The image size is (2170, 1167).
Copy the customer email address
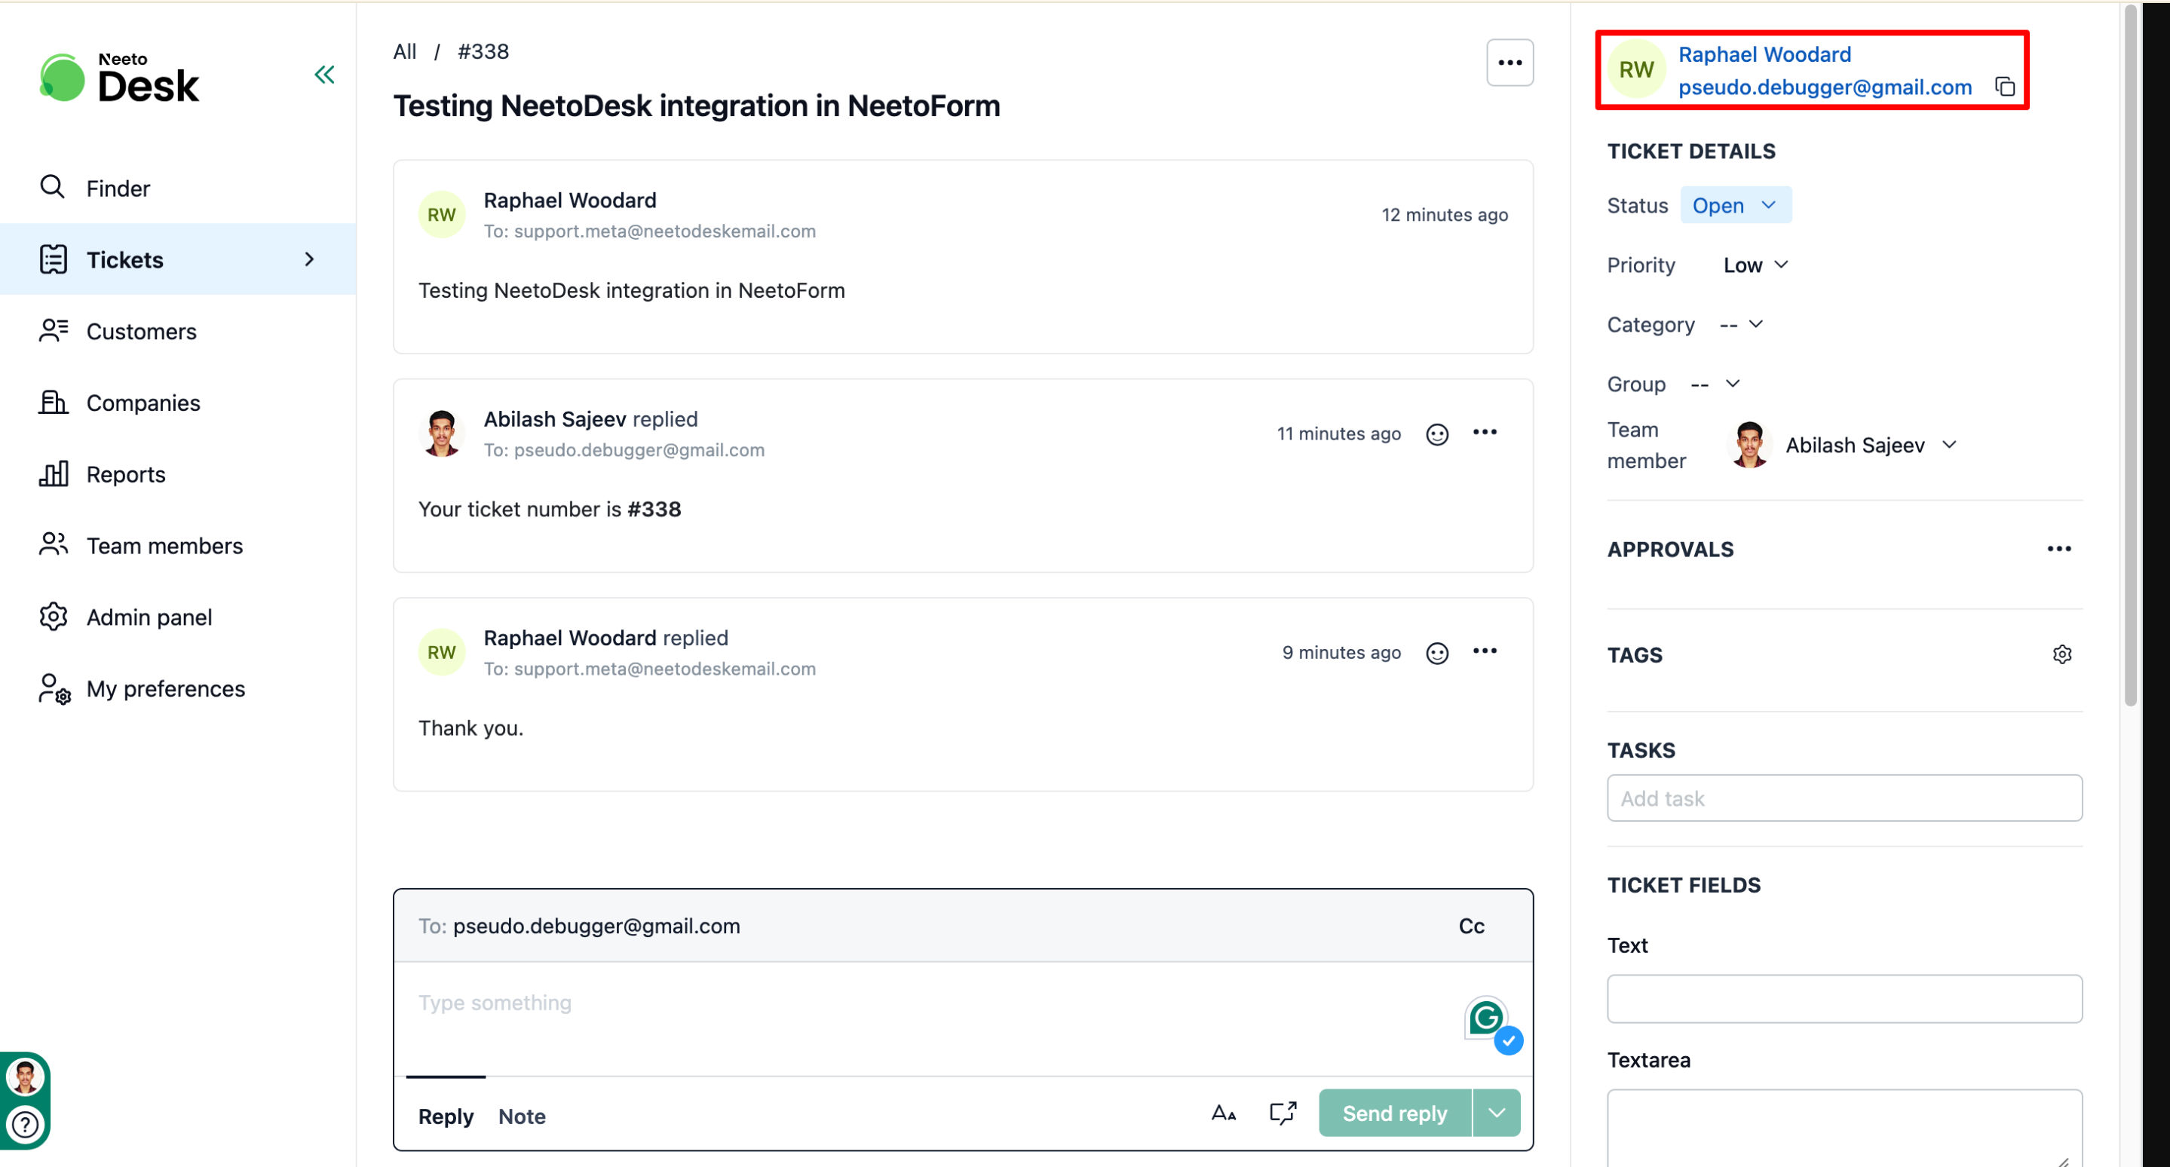point(2005,87)
